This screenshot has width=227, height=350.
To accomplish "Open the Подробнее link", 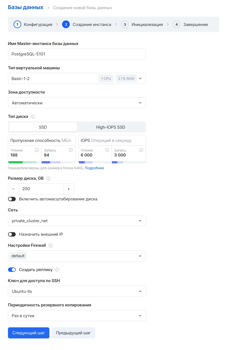I will tap(94, 168).
